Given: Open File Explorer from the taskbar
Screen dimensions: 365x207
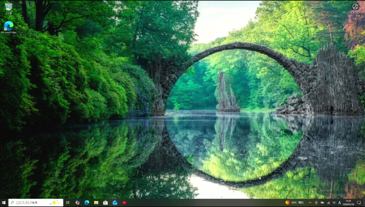Looking at the screenshot, I should [x=96, y=203].
